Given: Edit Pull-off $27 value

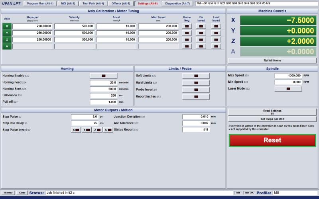Looking at the screenshot, I should tap(104, 102).
